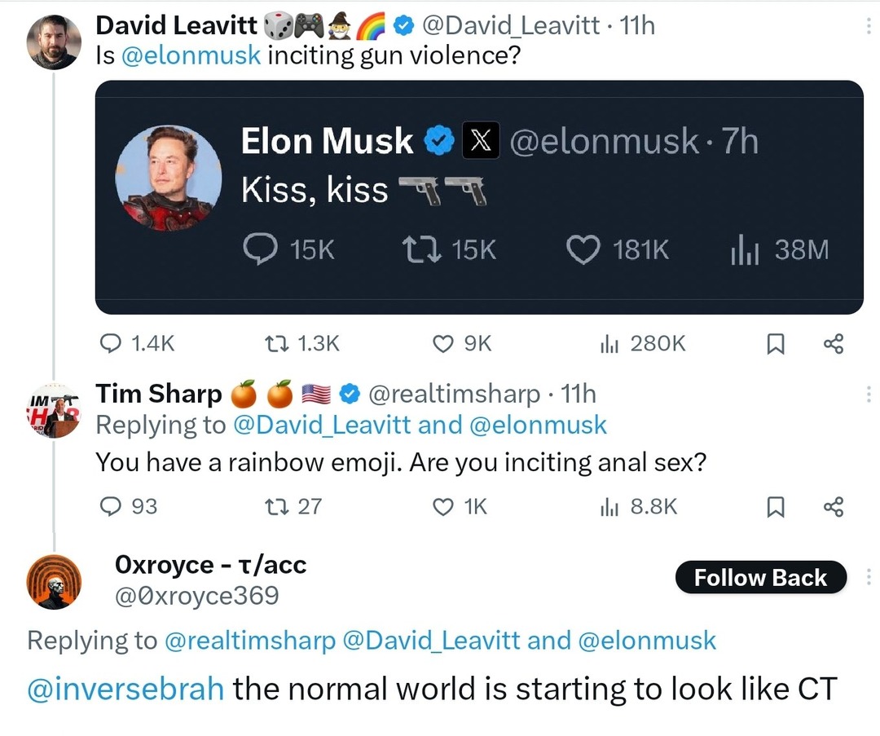View analytics on David Leavitt's tweet
The image size is (880, 736).
coord(643,343)
